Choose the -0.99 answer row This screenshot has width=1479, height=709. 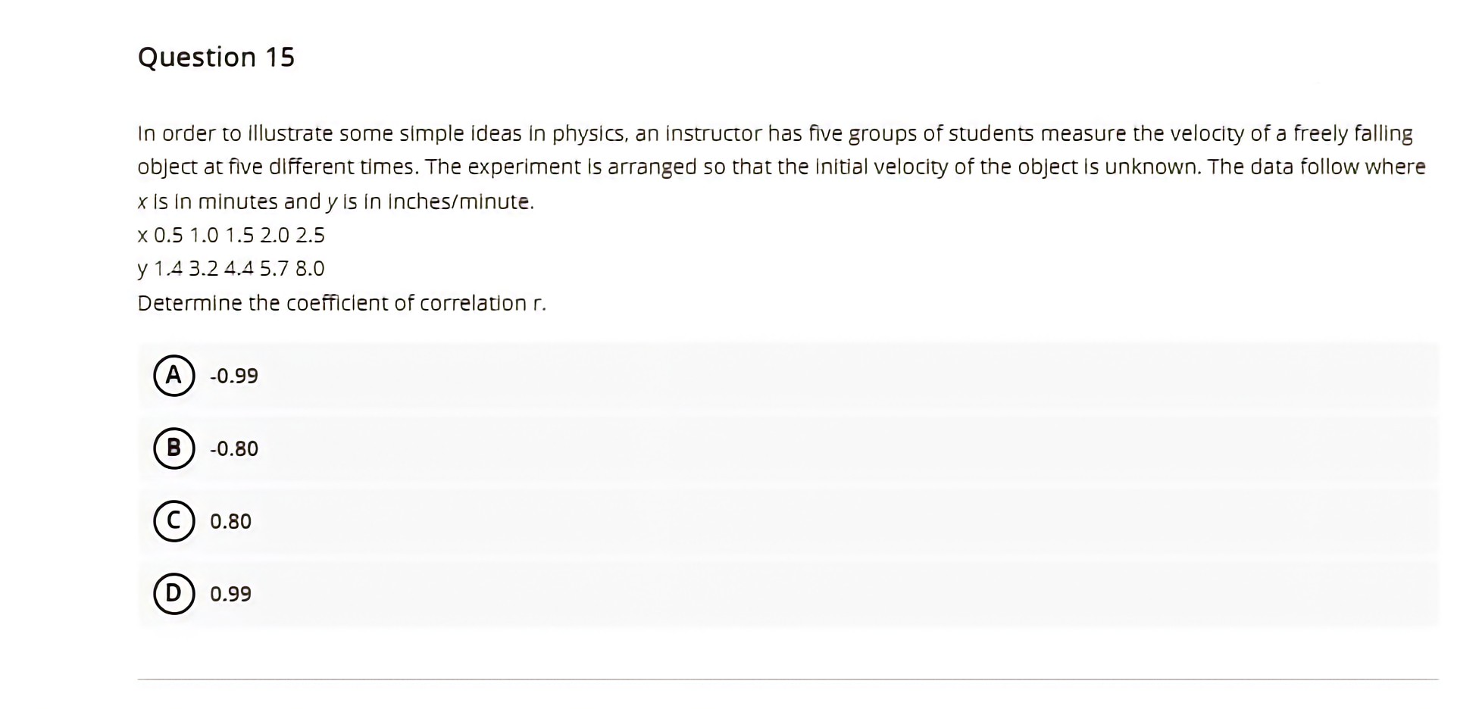coord(682,375)
